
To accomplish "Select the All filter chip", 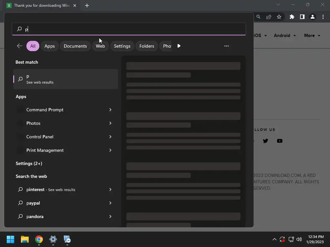I will pos(33,46).
